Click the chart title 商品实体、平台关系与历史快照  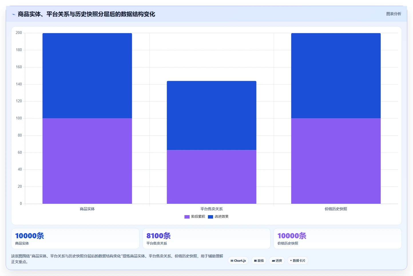tap(86, 14)
